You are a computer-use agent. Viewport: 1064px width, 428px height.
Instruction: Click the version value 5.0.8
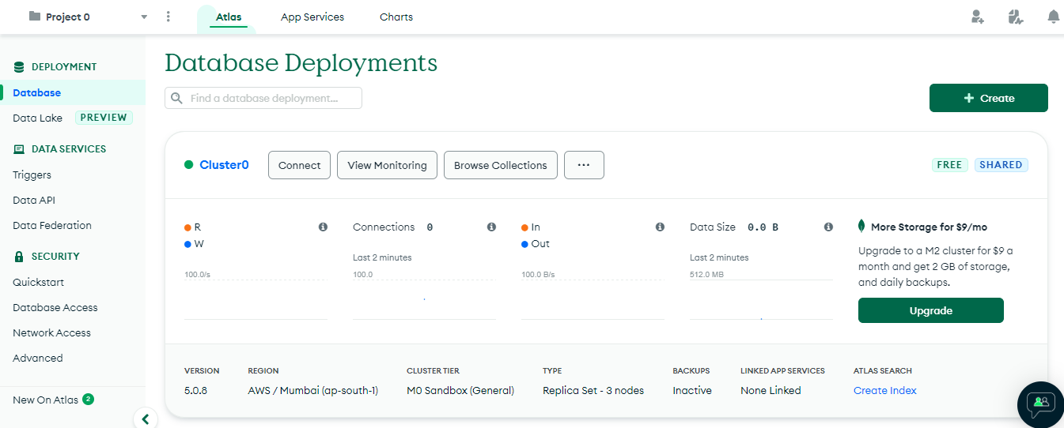click(x=195, y=390)
